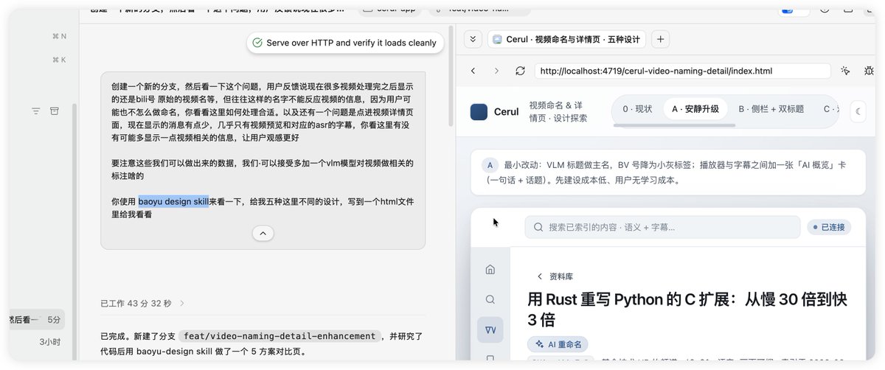Click the highlighted baoyu design skill text

[173, 201]
